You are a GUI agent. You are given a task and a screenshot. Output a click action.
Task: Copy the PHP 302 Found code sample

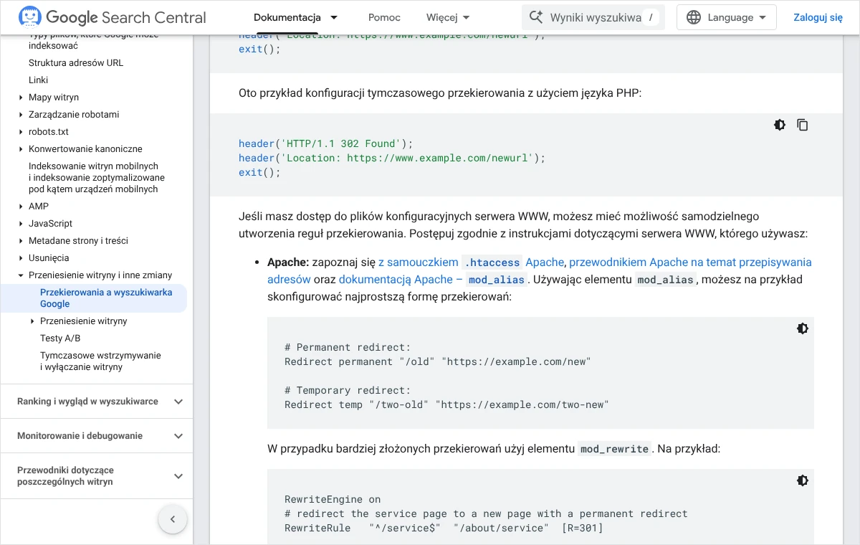click(803, 125)
